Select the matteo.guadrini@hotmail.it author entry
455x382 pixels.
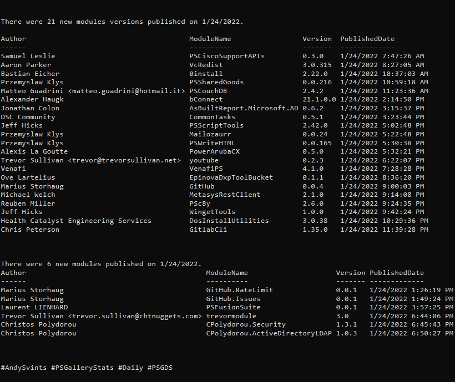[93, 91]
